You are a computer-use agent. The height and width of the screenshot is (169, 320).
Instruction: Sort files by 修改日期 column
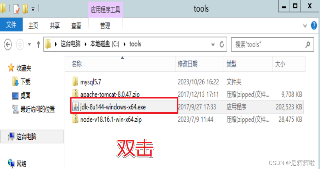click(x=187, y=64)
